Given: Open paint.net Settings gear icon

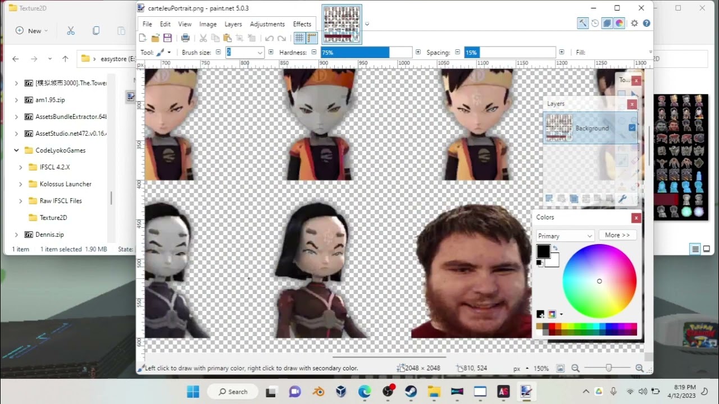Looking at the screenshot, I should (635, 23).
